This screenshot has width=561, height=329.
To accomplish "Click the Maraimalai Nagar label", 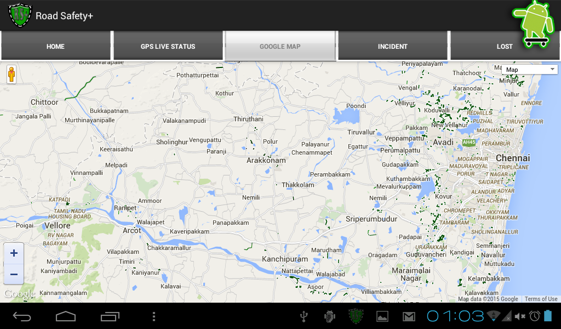I will pyautogui.click(x=411, y=274).
